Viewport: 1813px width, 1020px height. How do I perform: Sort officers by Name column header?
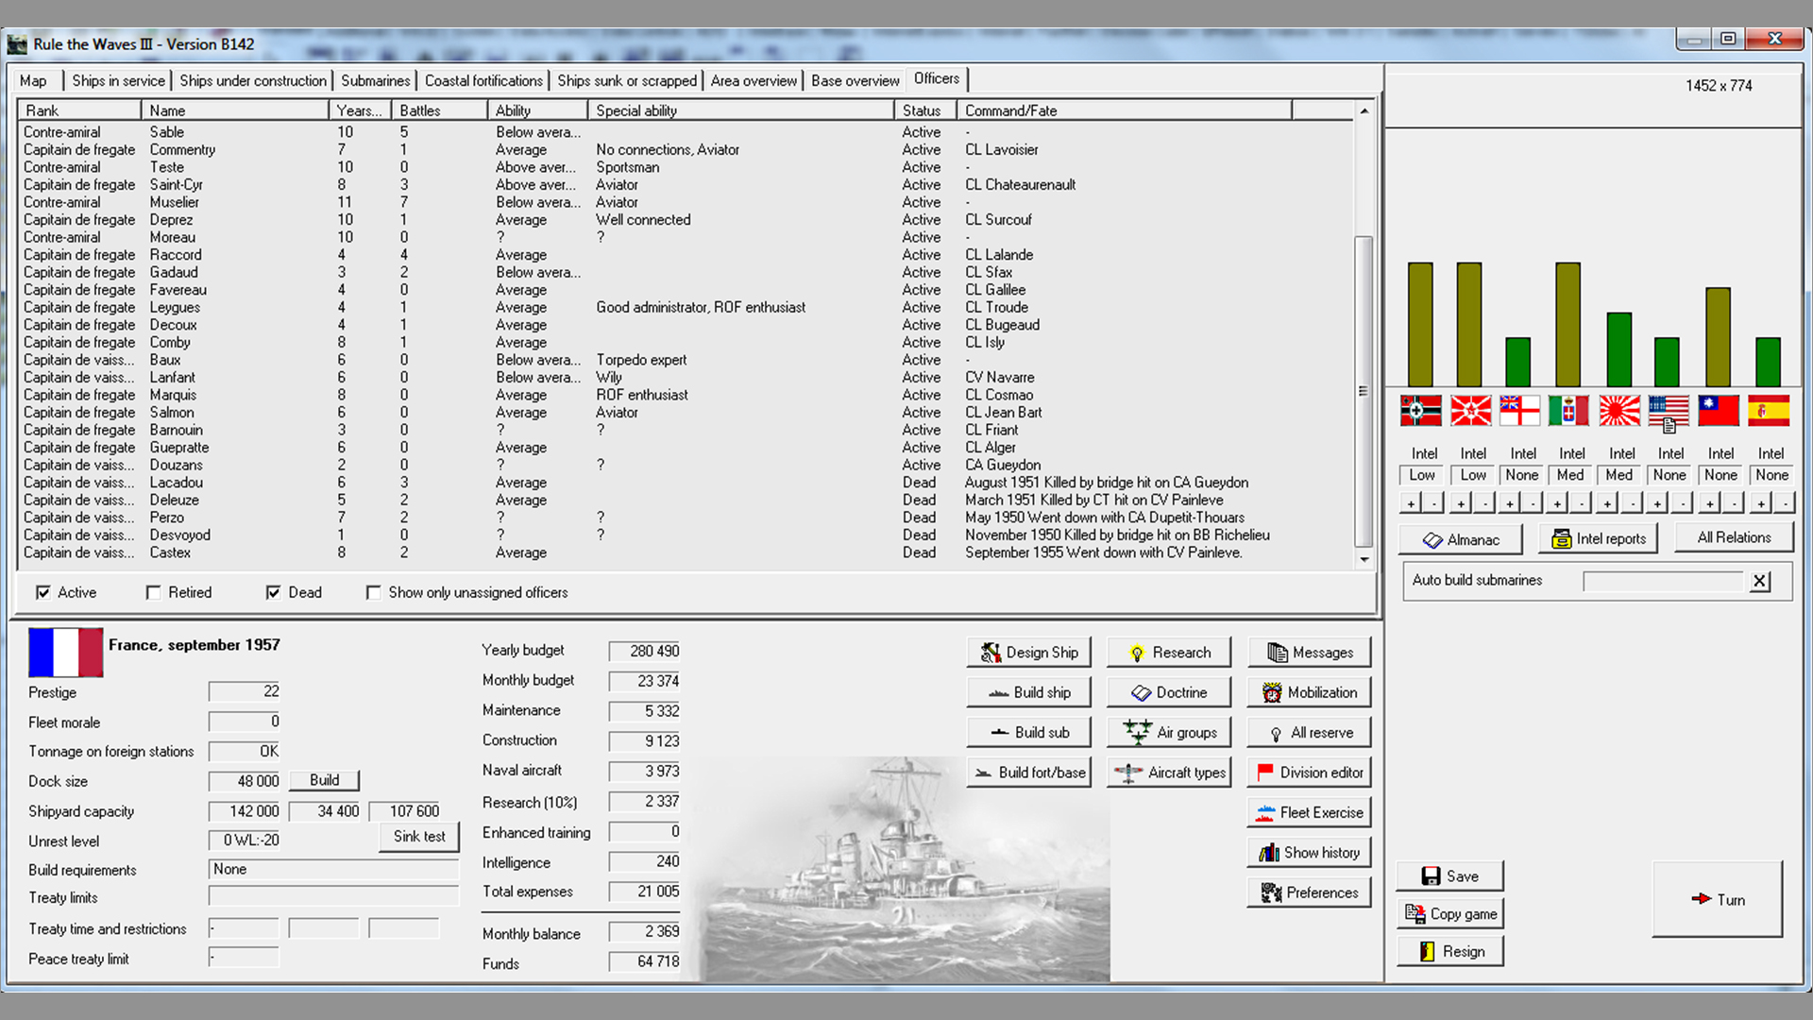[235, 110]
